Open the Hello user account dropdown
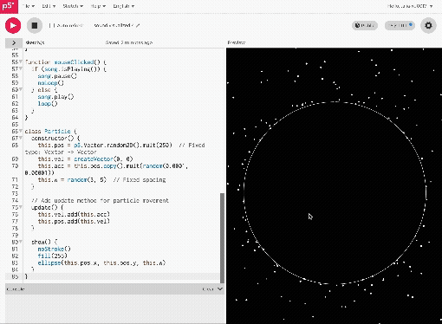The width and height of the screenshot is (442, 324). pos(410,6)
